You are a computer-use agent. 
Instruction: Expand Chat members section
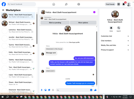pyautogui.click(x=115, y=41)
